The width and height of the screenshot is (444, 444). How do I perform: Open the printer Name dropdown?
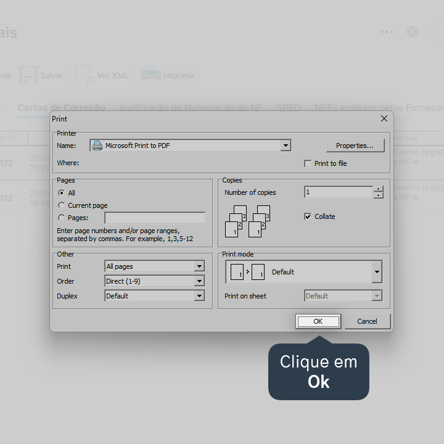tap(286, 146)
